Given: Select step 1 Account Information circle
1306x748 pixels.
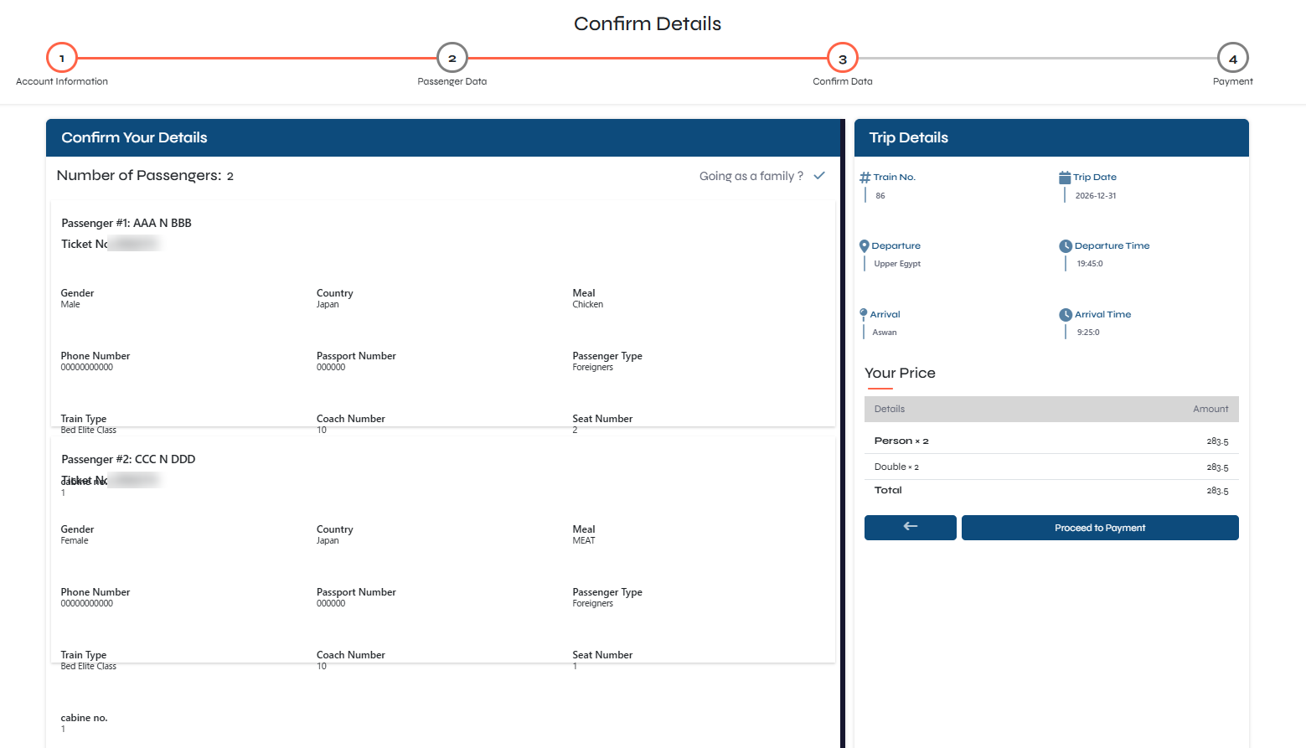Looking at the screenshot, I should [62, 58].
